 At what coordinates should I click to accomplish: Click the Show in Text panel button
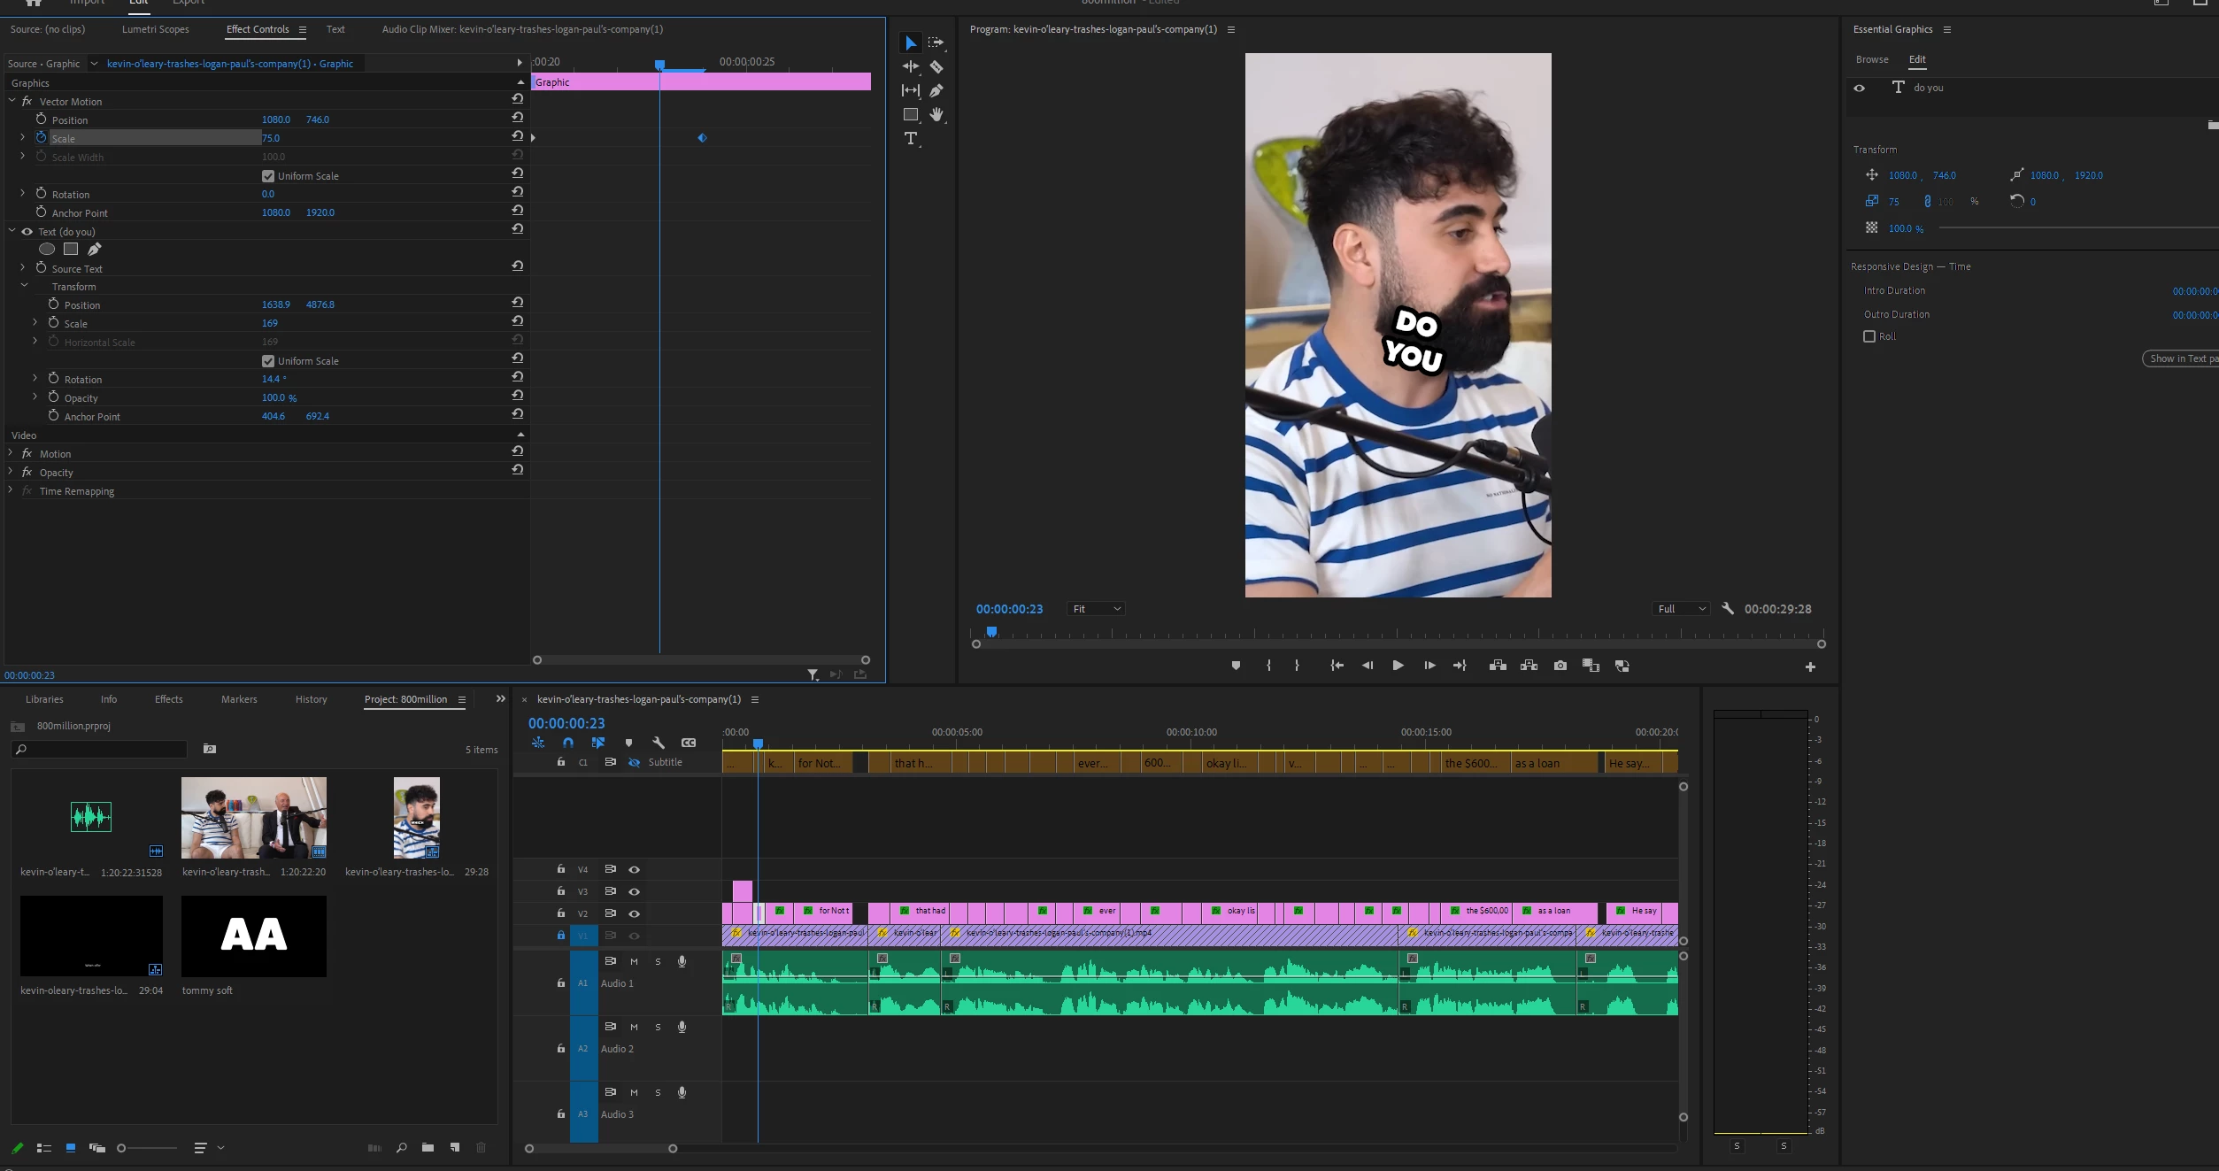point(2182,358)
